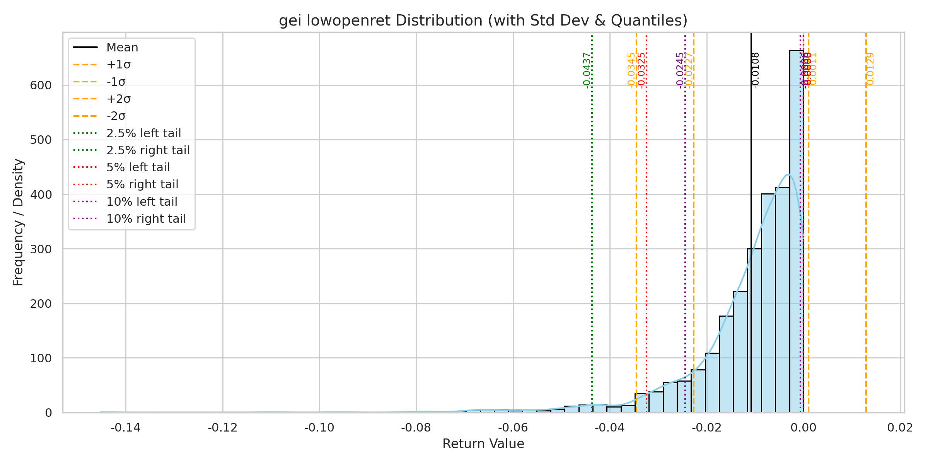Click the Mean legend entry
928x464 pixels.
point(122,48)
